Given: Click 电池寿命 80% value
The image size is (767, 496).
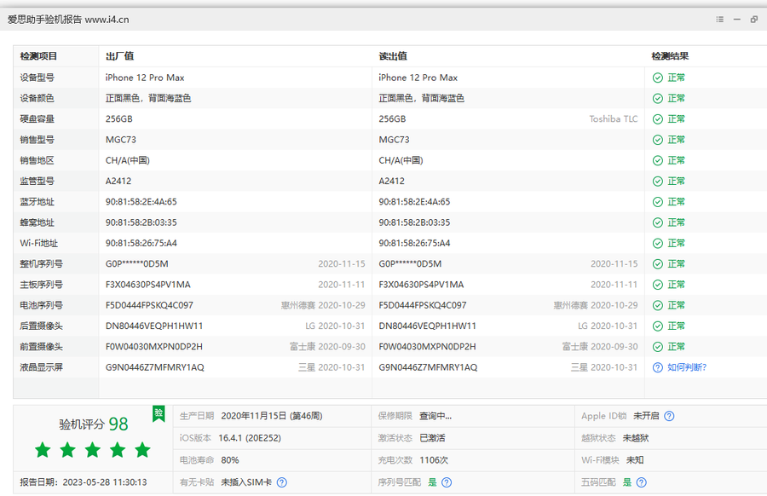Looking at the screenshot, I should click(x=230, y=460).
